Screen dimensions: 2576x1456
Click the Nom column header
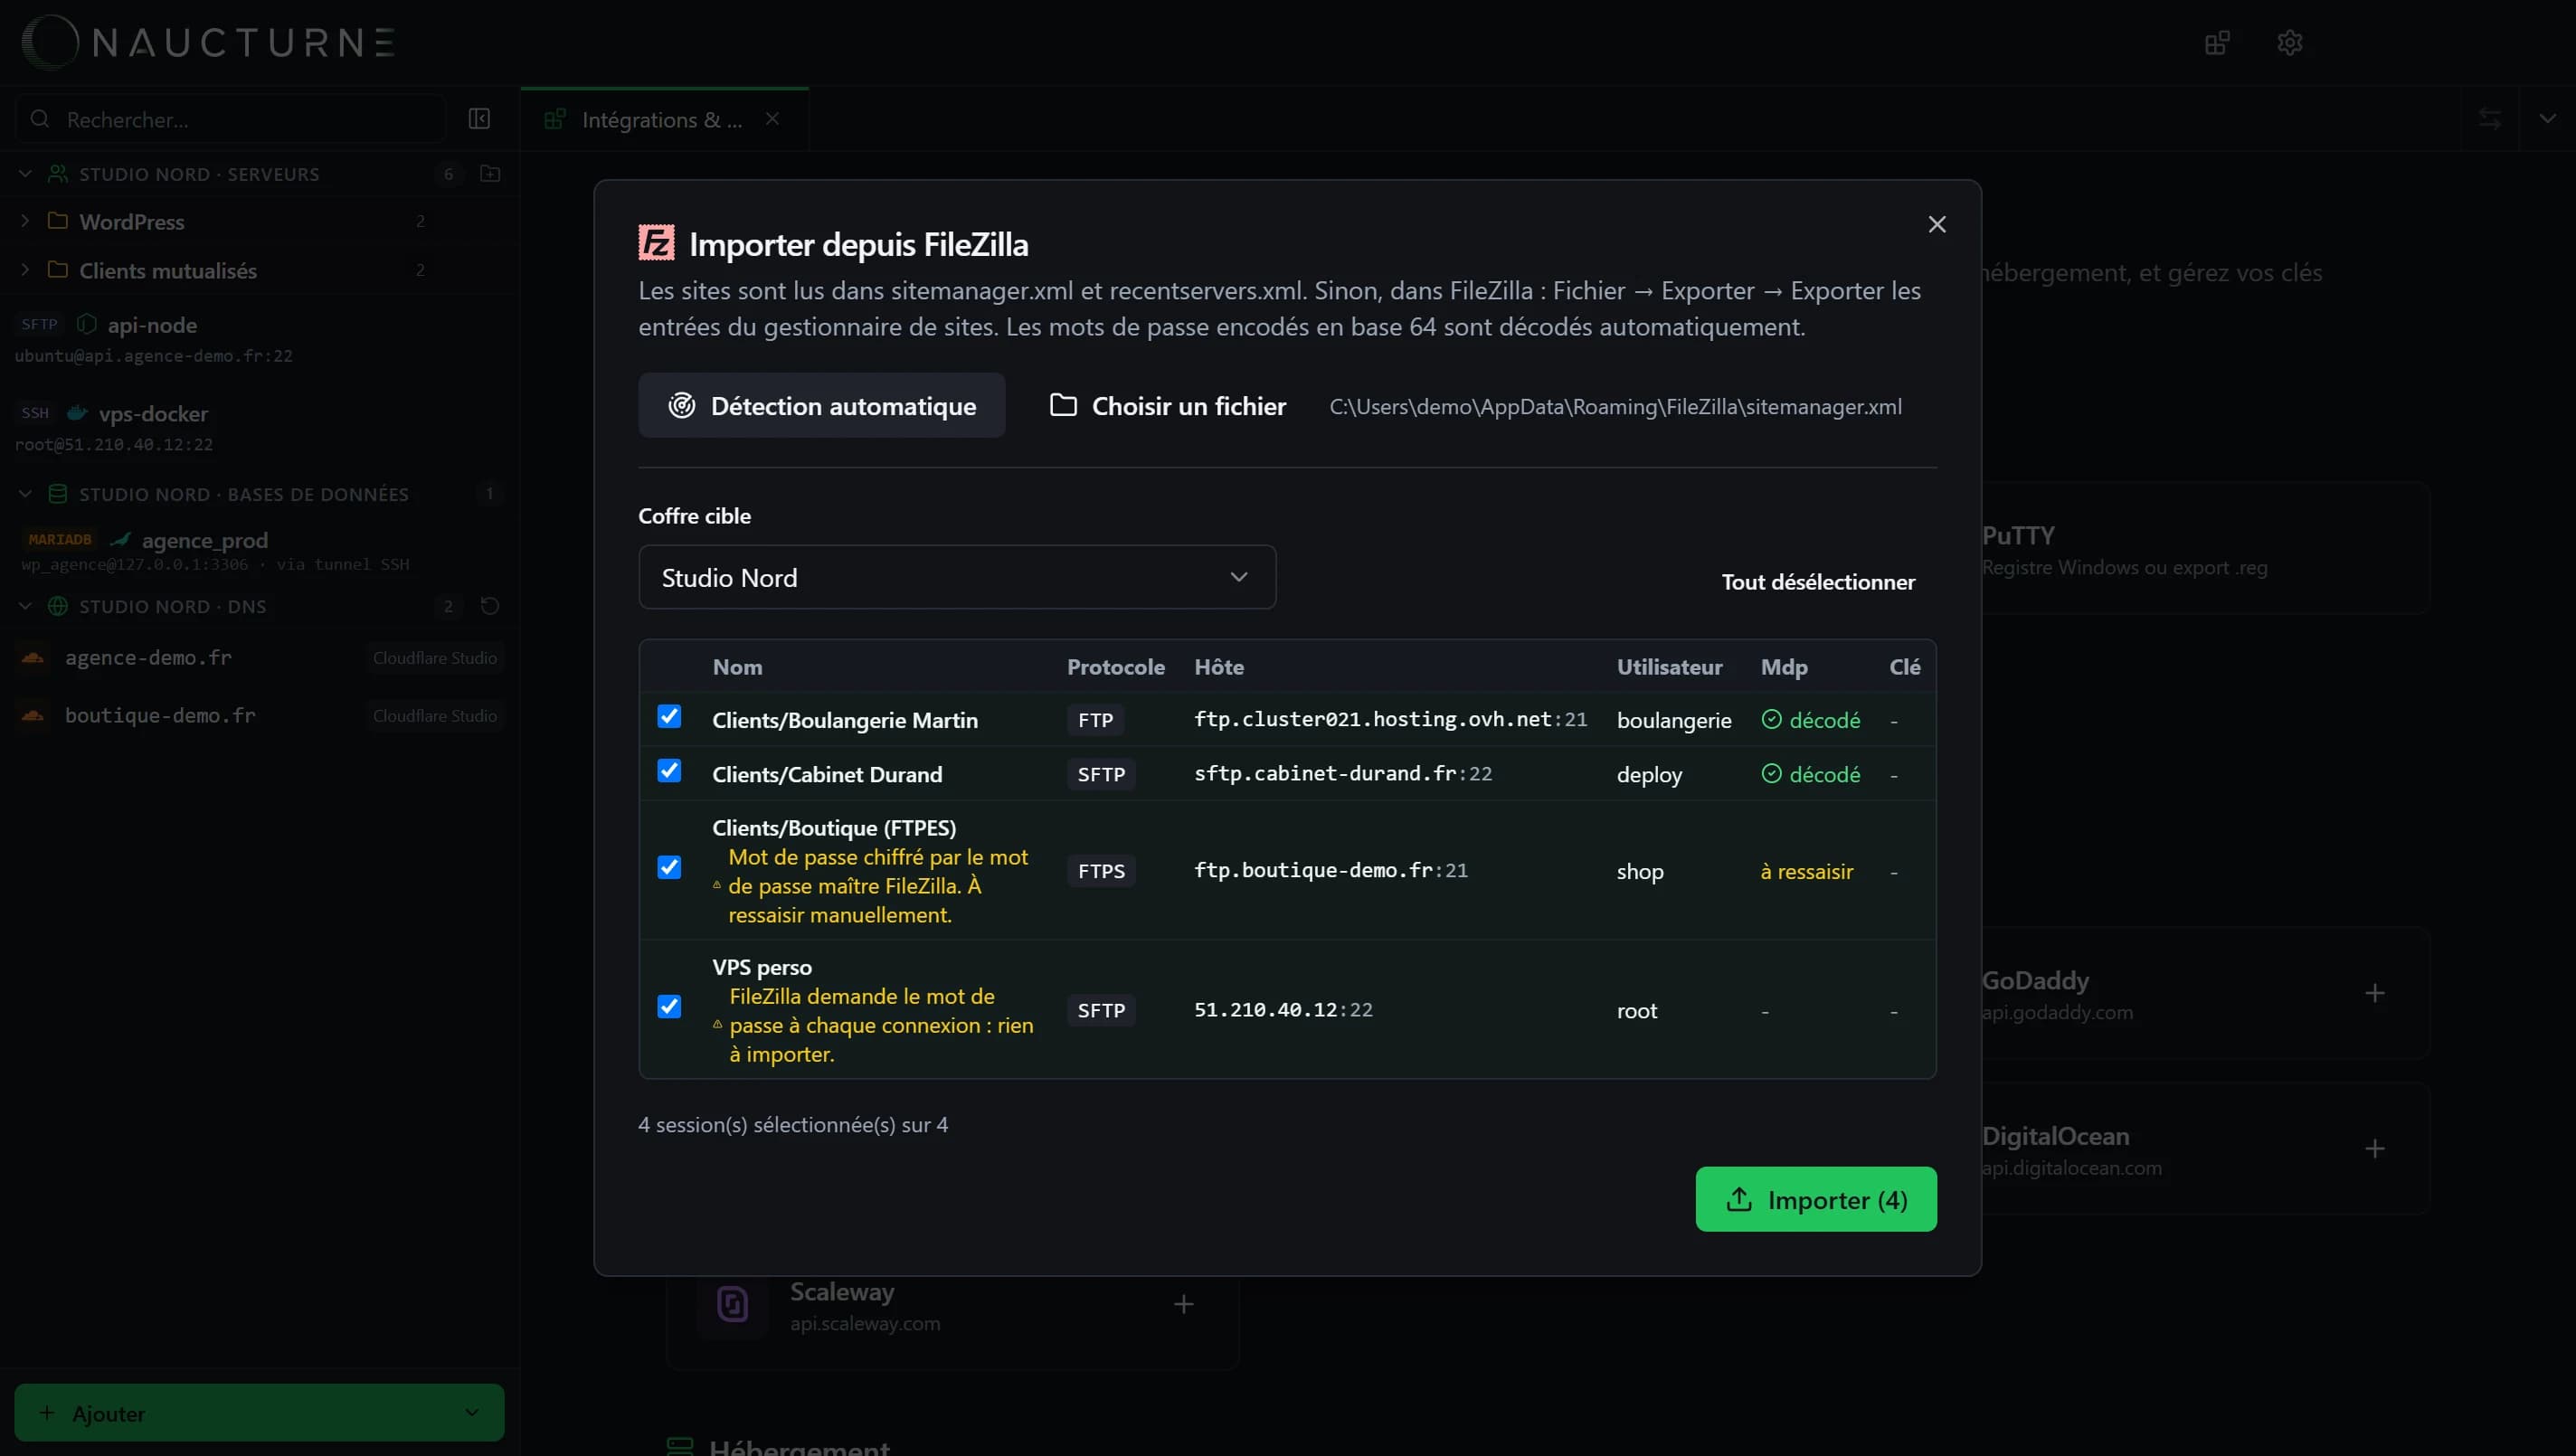pyautogui.click(x=737, y=667)
